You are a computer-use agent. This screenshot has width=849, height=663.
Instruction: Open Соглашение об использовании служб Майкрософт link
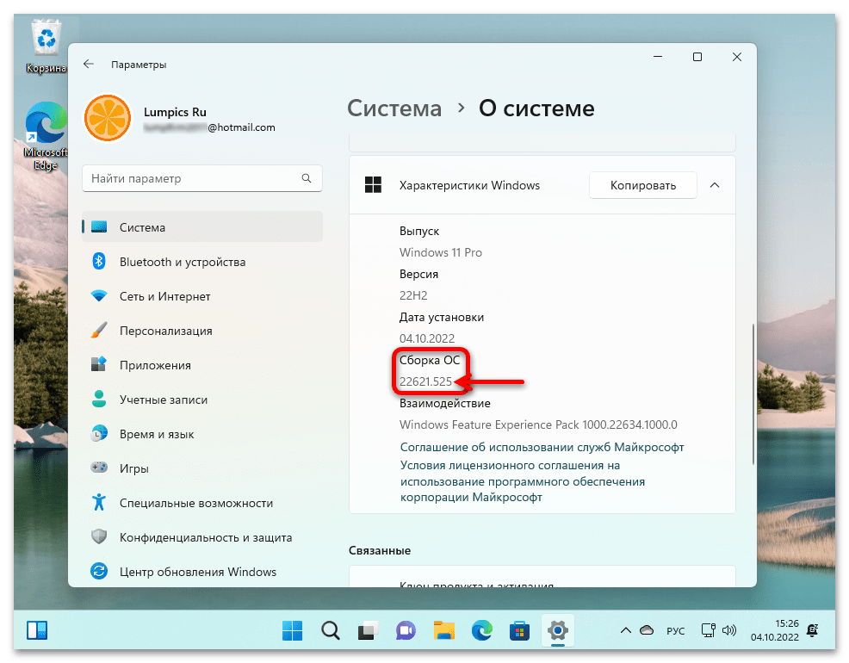point(542,447)
